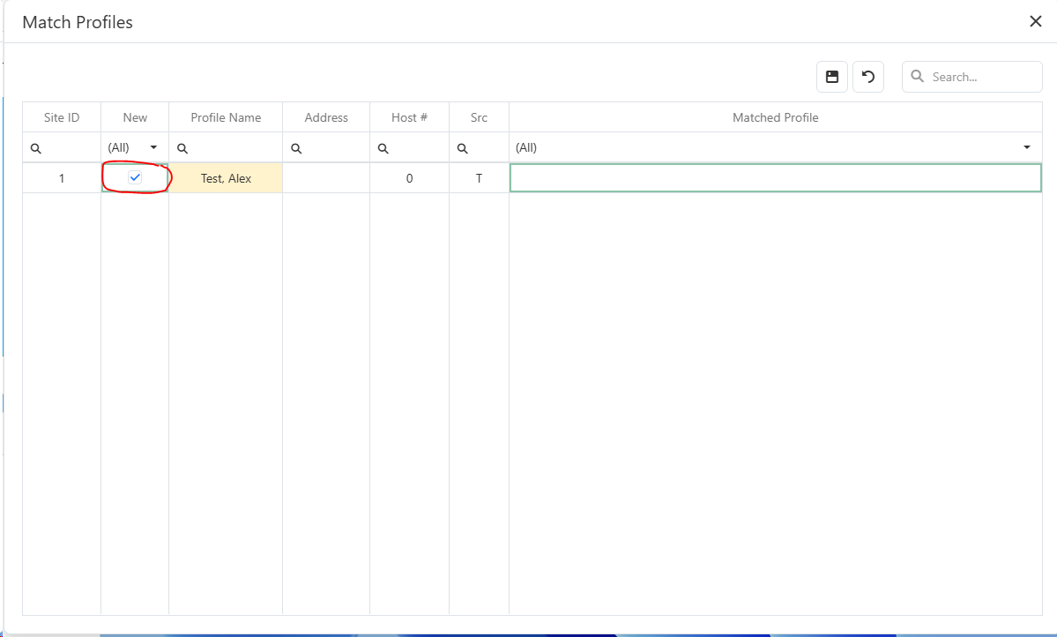
Task: Click the save icon button in toolbar
Action: 832,77
